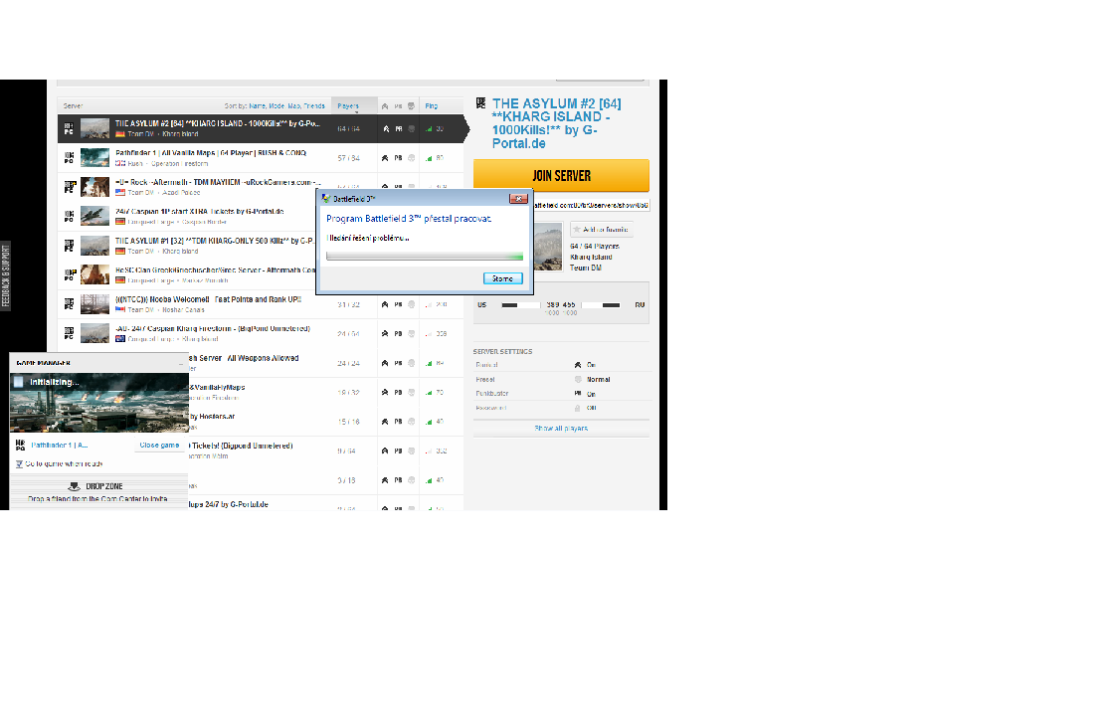Click the 24/7 Caspian jet thumbnail
Viewport: 1111px width, 718px height.
94,216
